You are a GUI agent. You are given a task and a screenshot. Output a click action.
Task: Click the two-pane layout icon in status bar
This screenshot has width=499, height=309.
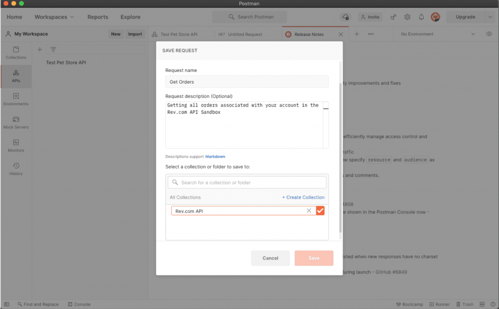click(x=482, y=304)
